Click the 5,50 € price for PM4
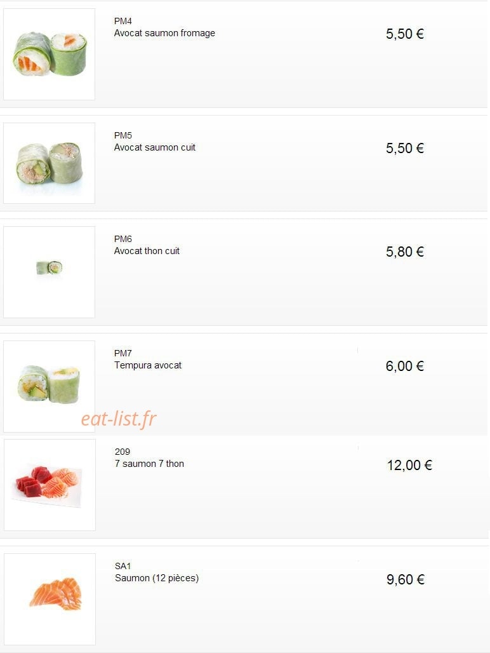 click(x=405, y=34)
